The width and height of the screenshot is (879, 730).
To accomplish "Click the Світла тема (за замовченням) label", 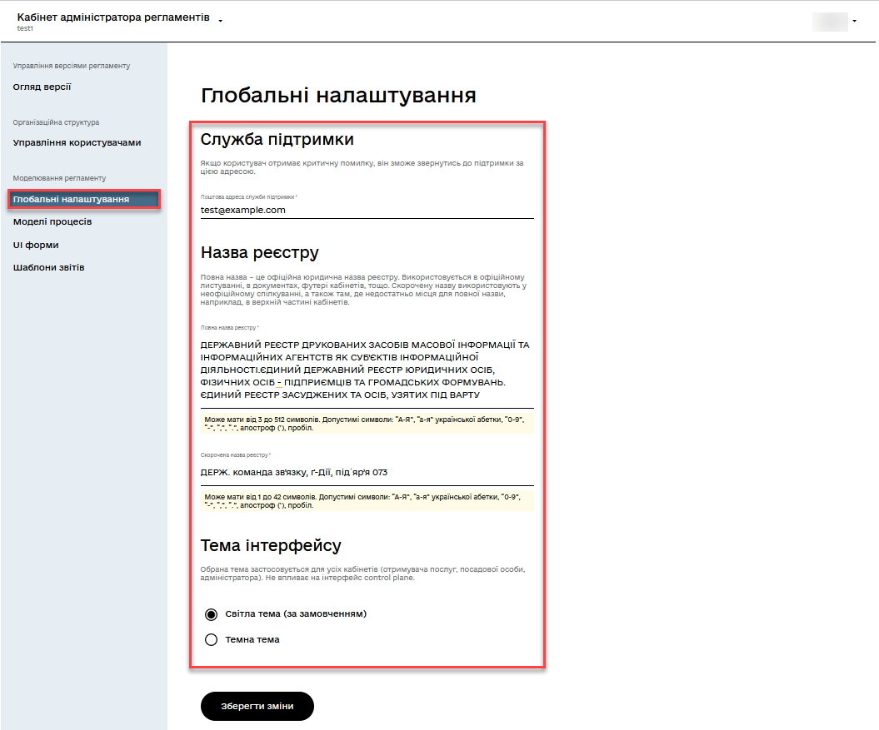I will coord(296,614).
